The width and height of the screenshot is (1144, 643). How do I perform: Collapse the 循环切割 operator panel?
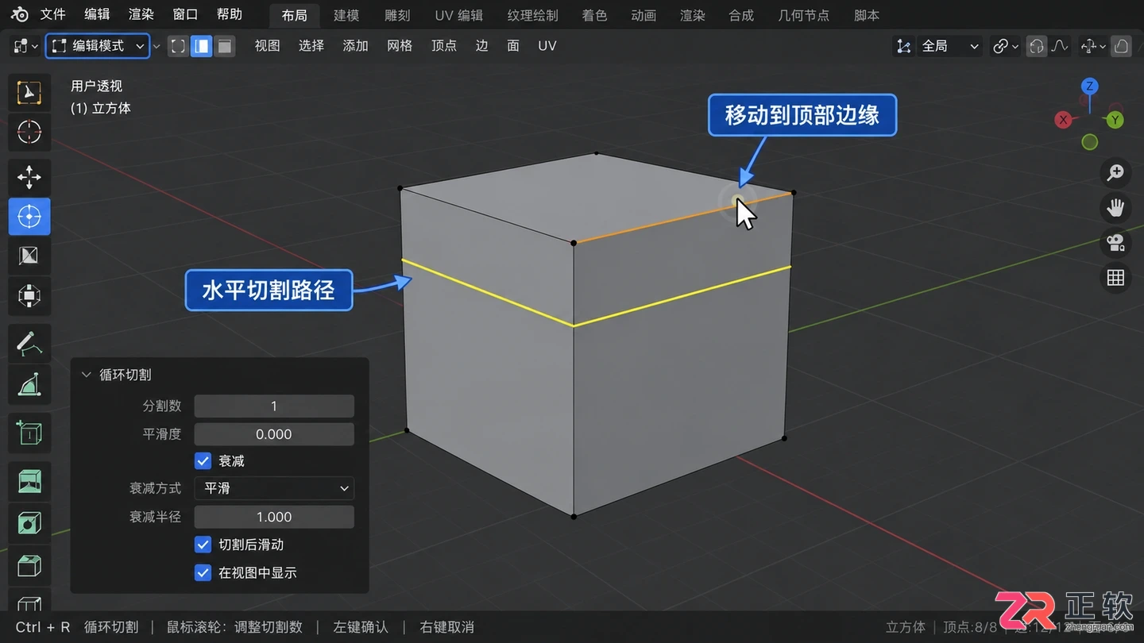coord(87,375)
